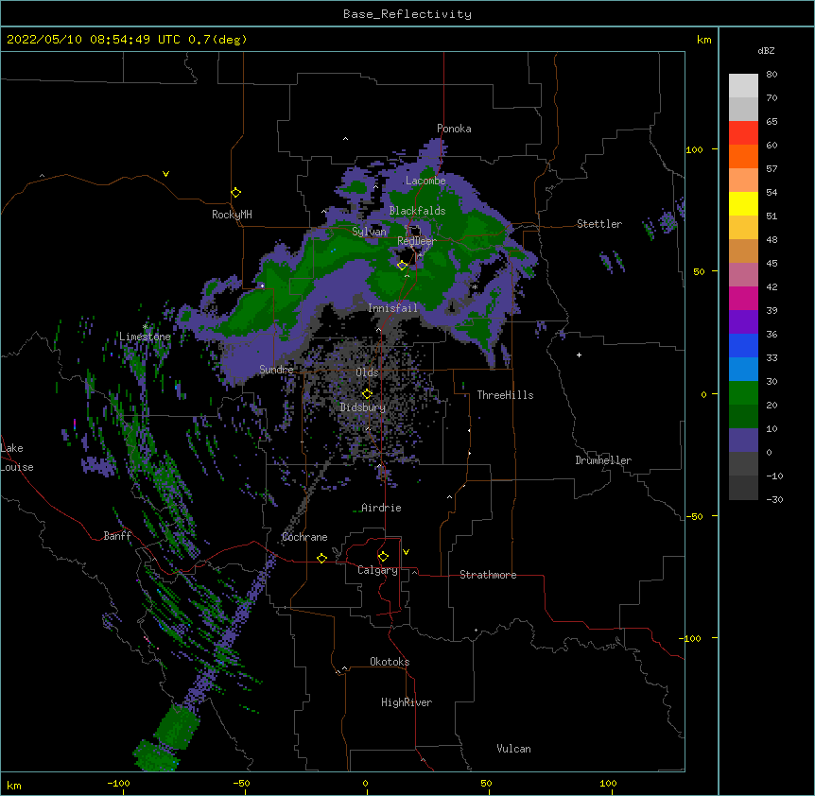Image resolution: width=815 pixels, height=796 pixels.
Task: Click the Okotoks label
Action: tap(390, 662)
